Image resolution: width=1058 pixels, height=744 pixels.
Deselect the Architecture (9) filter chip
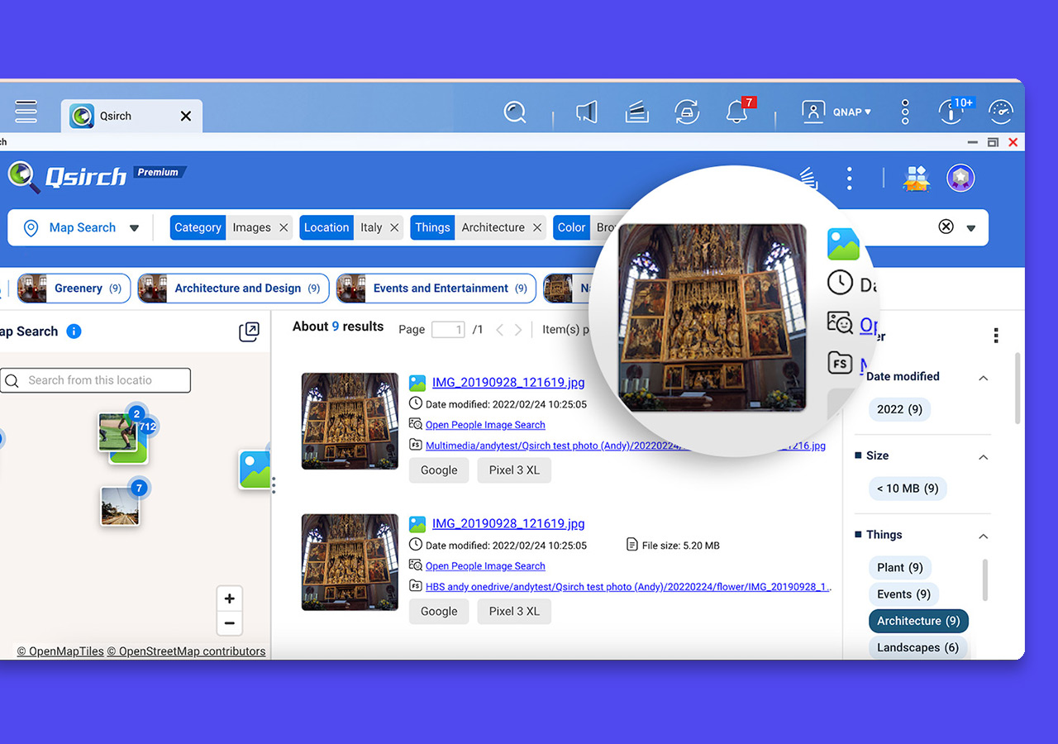click(x=918, y=621)
